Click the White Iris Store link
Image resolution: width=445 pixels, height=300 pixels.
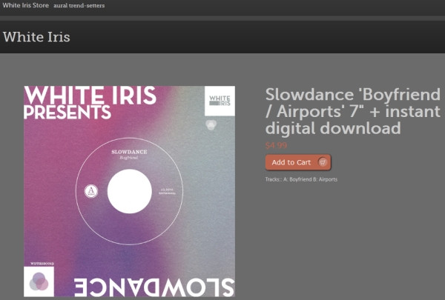(25, 5)
